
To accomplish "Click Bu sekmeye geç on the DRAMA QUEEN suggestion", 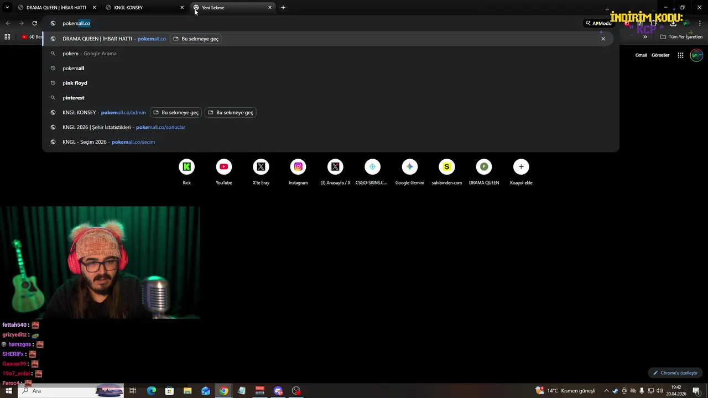I will click(x=196, y=39).
